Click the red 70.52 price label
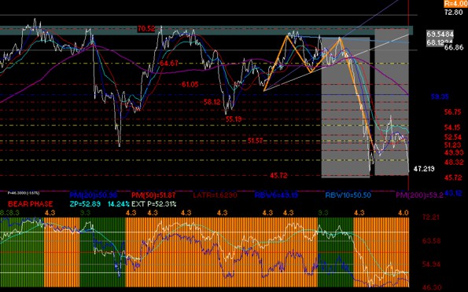This screenshot has height=292, width=468. pyautogui.click(x=146, y=29)
